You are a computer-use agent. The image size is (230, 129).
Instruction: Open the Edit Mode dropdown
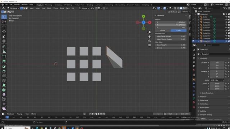click(x=13, y=8)
